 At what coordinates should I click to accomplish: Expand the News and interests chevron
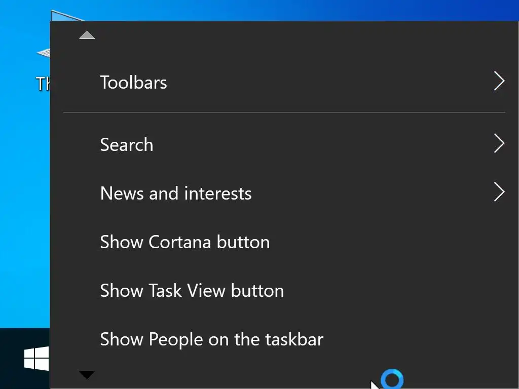(499, 193)
